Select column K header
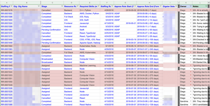The image size is (210, 106). tap(186, 3)
